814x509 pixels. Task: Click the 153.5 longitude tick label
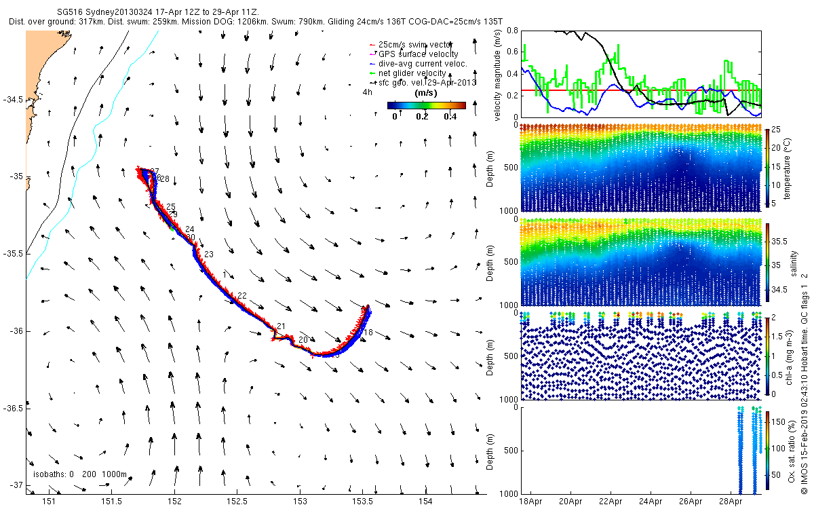(362, 502)
